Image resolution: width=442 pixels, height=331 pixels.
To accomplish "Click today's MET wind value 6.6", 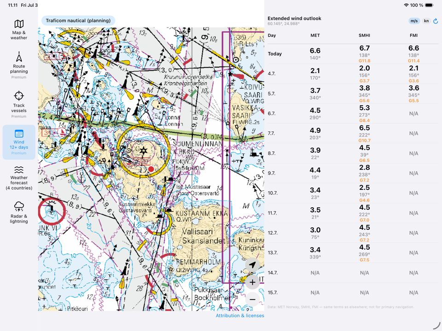I will [x=315, y=51].
